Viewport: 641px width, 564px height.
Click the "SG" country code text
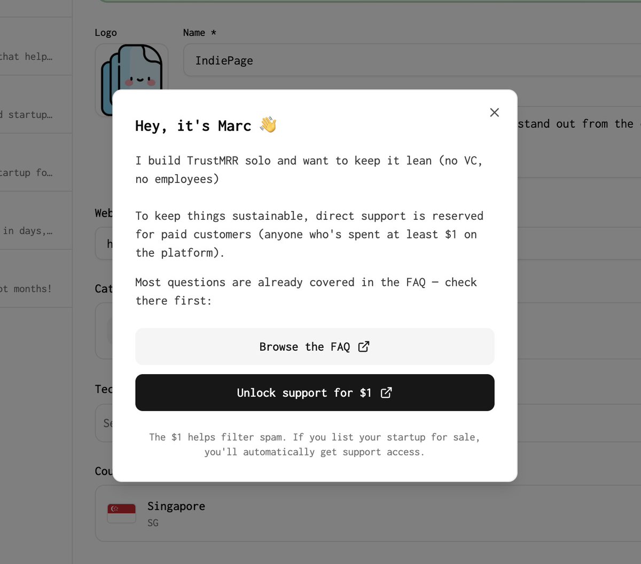click(153, 523)
